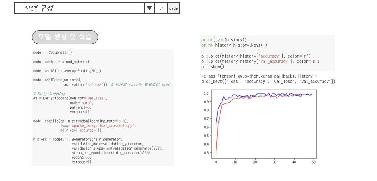Screen dimensions: 377x181
Task: Select 'model.add(GlobalAveragePooling2D())' code line
Action: (x=67, y=71)
